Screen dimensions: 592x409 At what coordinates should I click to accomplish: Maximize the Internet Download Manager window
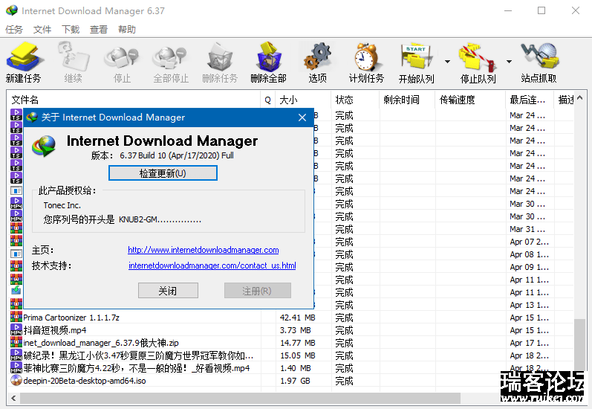[x=541, y=10]
